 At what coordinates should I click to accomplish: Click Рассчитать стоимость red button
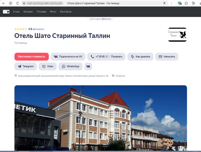click(31, 57)
